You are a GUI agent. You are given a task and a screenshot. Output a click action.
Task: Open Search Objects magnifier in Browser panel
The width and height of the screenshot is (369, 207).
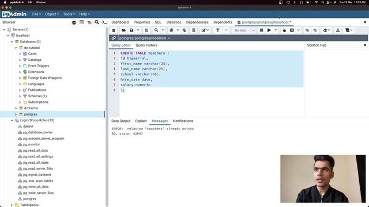97,22
